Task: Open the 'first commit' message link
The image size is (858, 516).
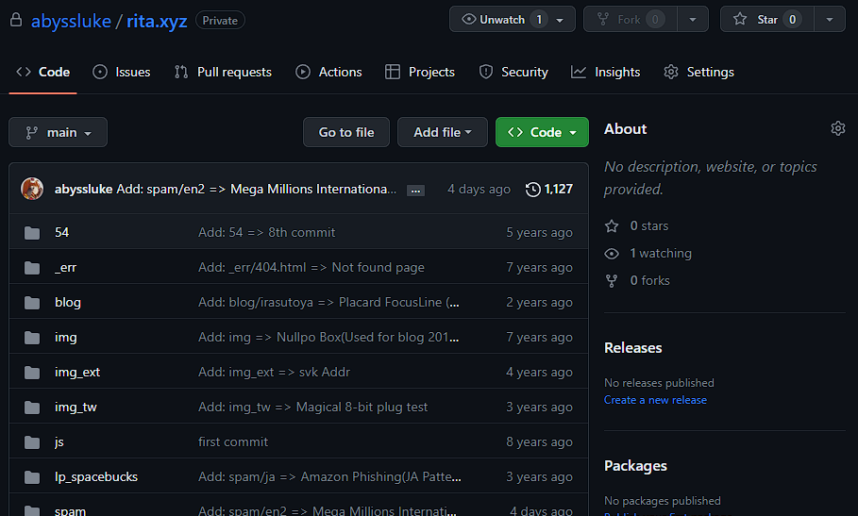Action: [233, 441]
